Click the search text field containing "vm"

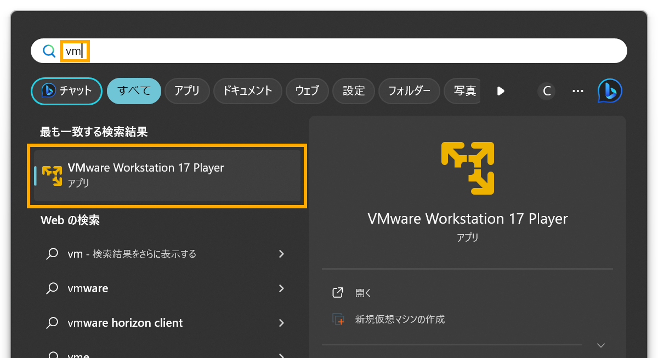point(329,51)
